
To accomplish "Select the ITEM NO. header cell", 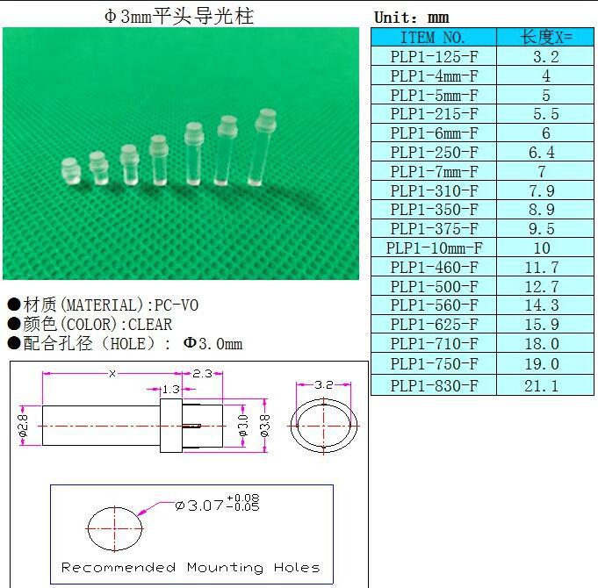I will [434, 37].
